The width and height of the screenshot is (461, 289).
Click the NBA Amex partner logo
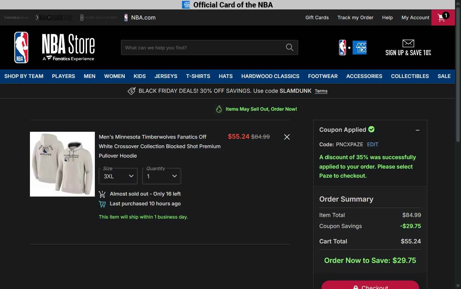click(x=353, y=47)
